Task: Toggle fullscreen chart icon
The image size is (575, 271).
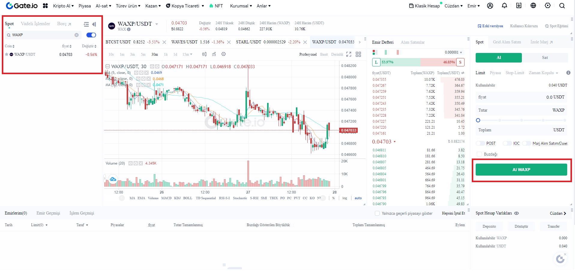Action: 349,54
